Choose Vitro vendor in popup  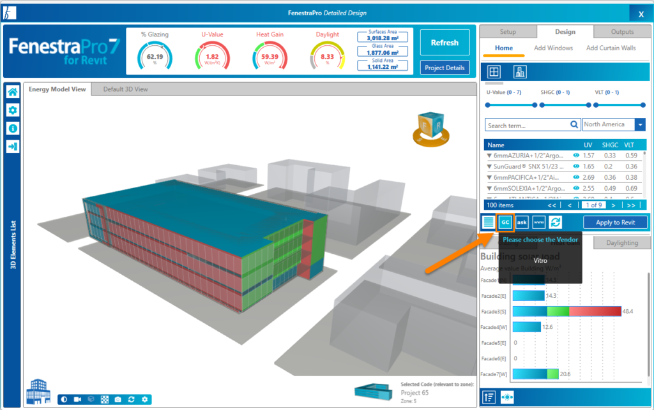(540, 261)
